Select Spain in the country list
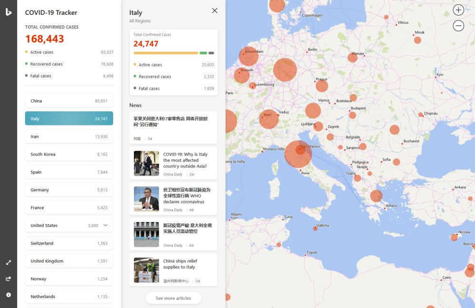 point(69,172)
